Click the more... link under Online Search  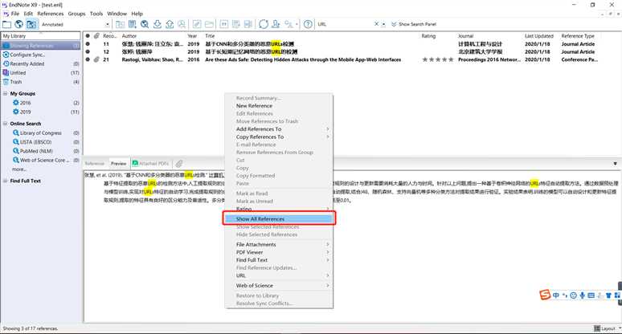(x=18, y=169)
